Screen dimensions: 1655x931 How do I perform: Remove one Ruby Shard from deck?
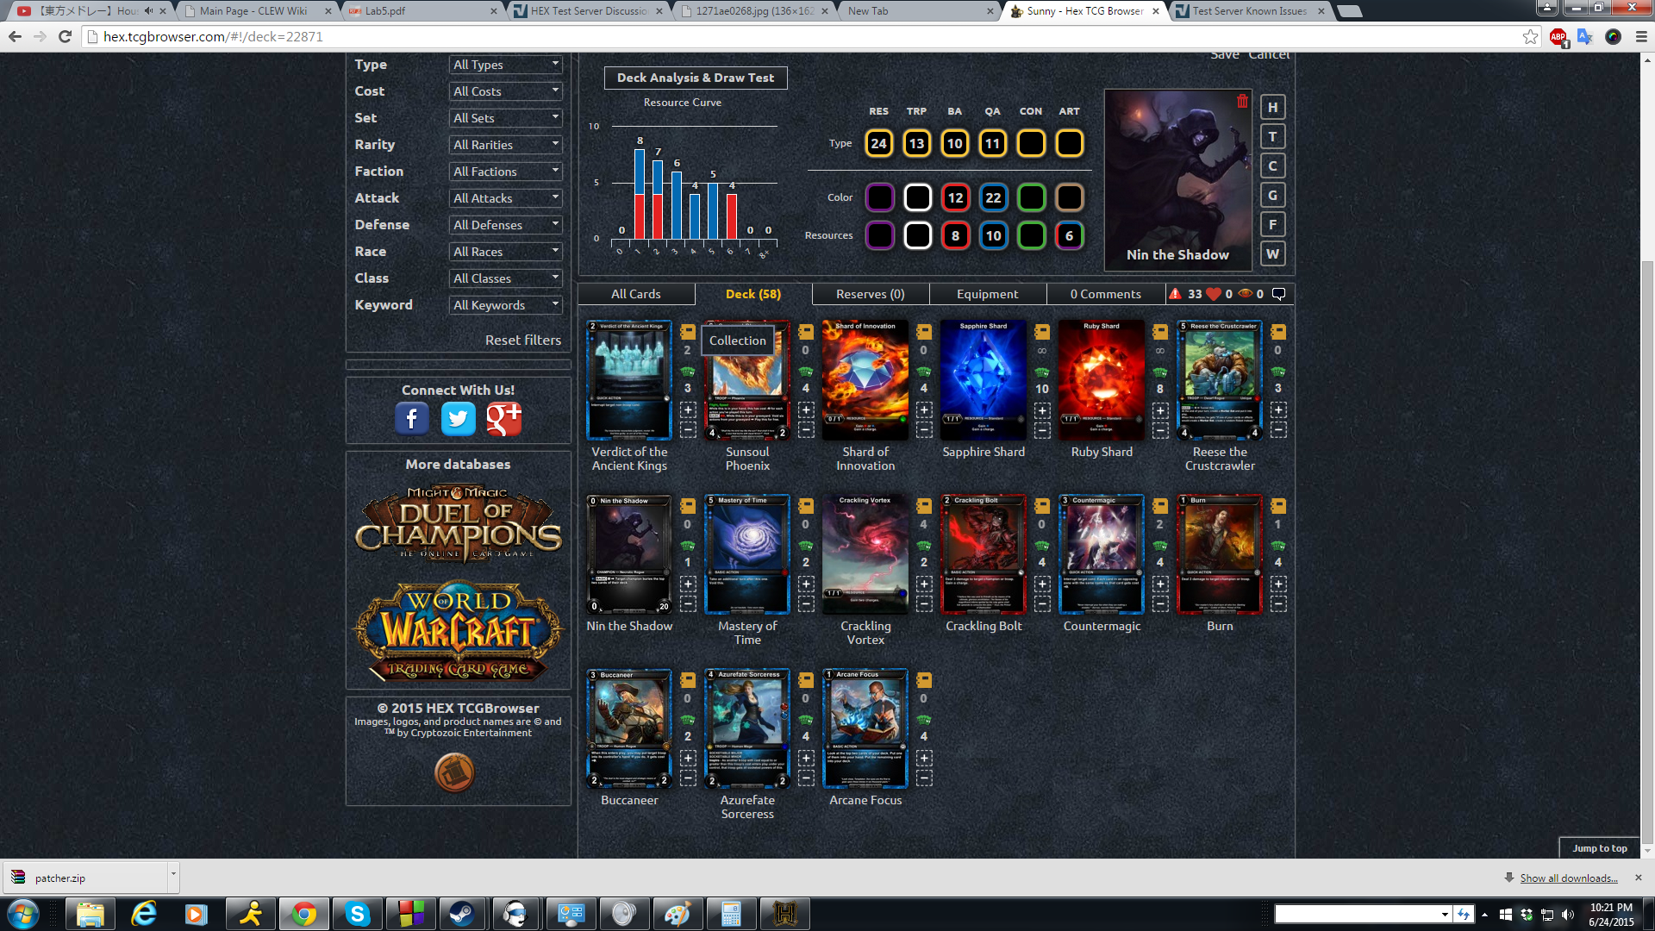coord(1160,429)
